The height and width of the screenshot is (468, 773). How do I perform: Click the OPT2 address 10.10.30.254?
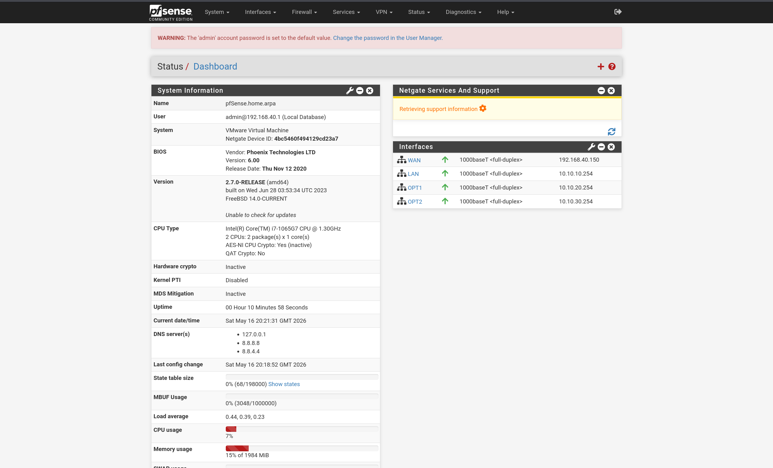[576, 201]
